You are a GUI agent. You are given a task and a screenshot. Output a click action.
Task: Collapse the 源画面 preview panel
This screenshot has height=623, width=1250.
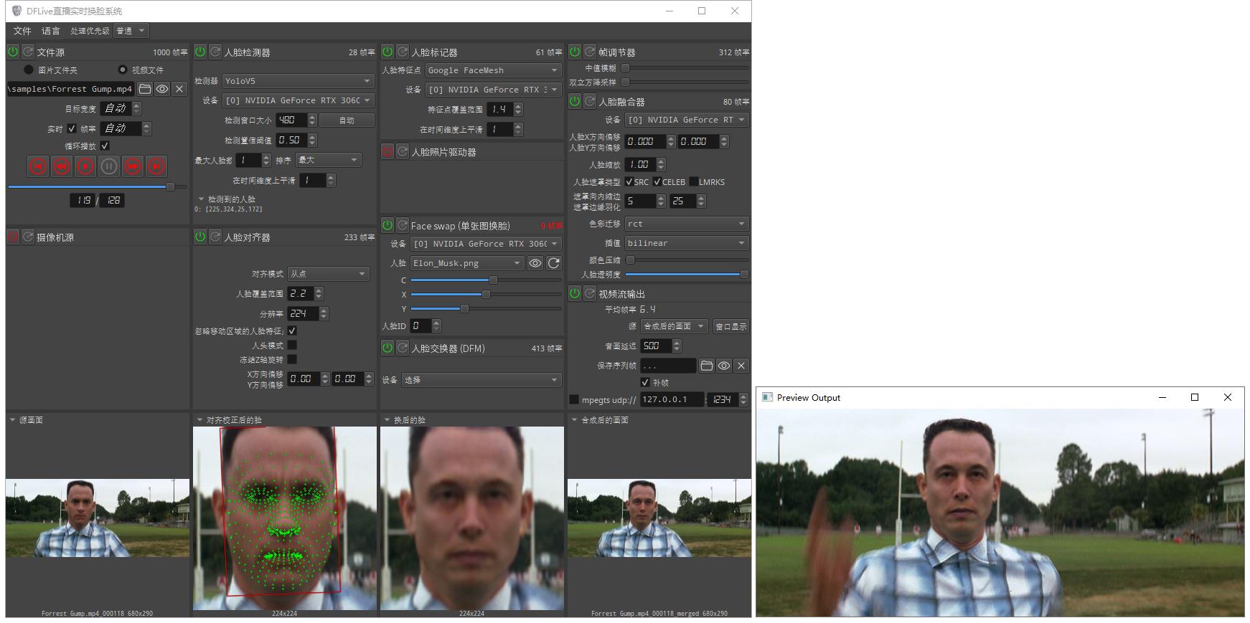click(x=12, y=419)
